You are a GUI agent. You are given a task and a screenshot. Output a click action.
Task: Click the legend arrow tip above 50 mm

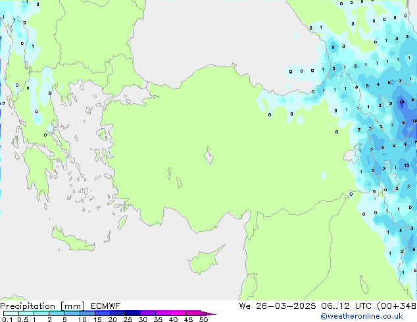(x=208, y=313)
